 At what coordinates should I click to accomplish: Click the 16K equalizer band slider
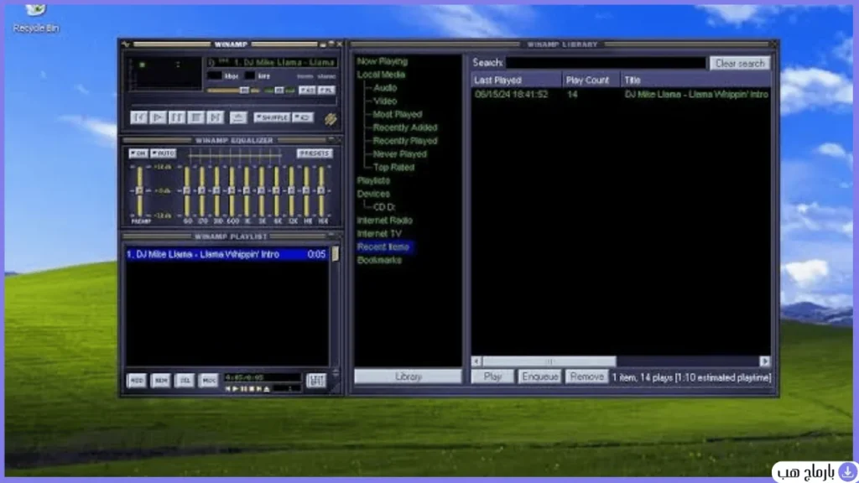point(321,190)
